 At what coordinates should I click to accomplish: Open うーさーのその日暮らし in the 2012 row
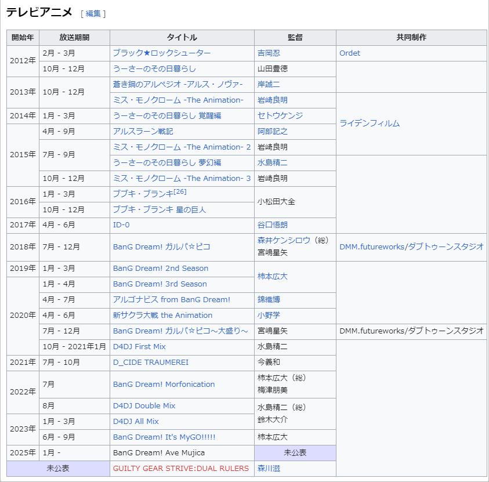pyautogui.click(x=154, y=68)
